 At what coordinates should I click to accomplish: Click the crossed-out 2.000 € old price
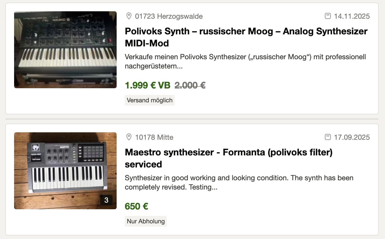(190, 85)
